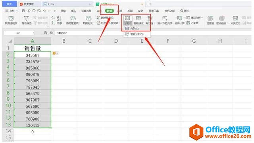Click the formula bar showing 343567

[x=152, y=33]
